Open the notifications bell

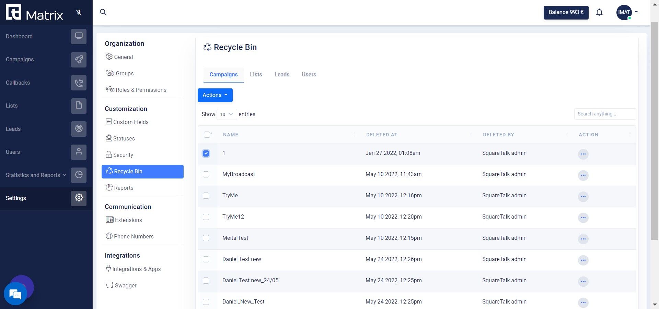tap(599, 12)
